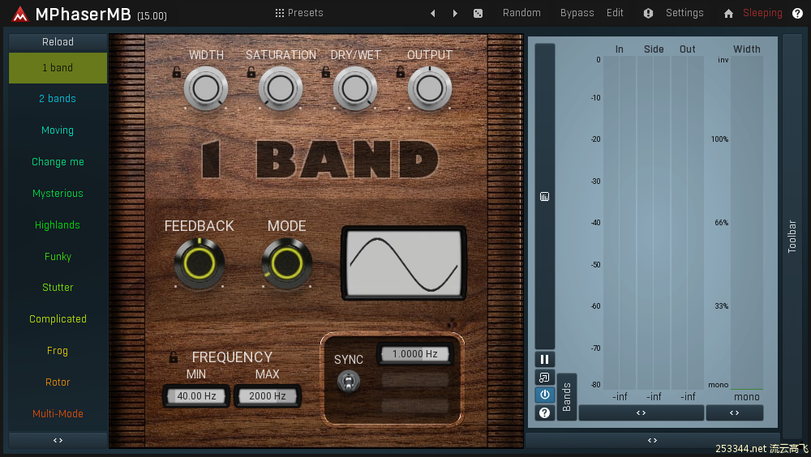This screenshot has height=457, width=811.
Task: Open the Settings menu
Action: pos(684,13)
